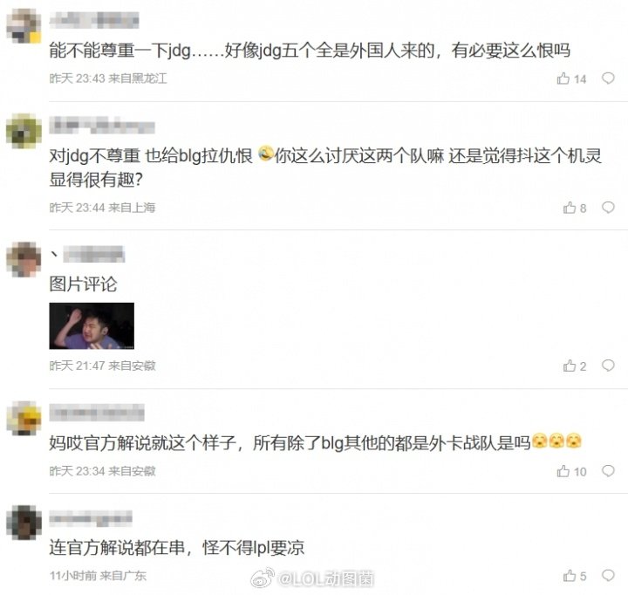This screenshot has width=628, height=595.
Task: Open avatar of the first commenter
Action: [24, 25]
